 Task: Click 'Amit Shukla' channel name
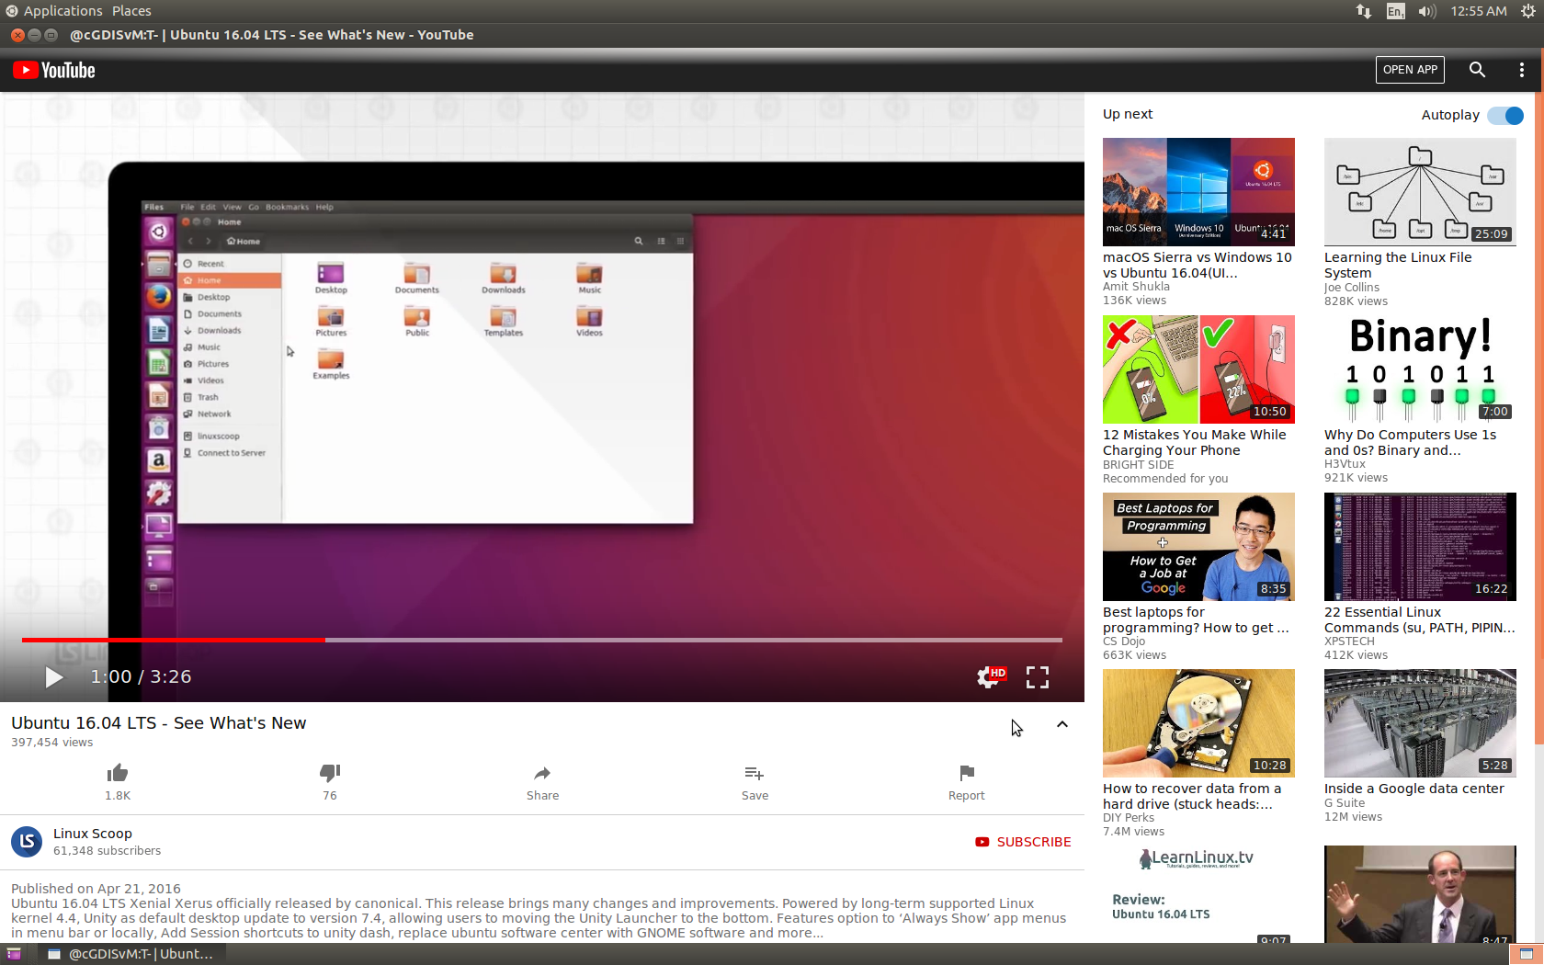1136,287
